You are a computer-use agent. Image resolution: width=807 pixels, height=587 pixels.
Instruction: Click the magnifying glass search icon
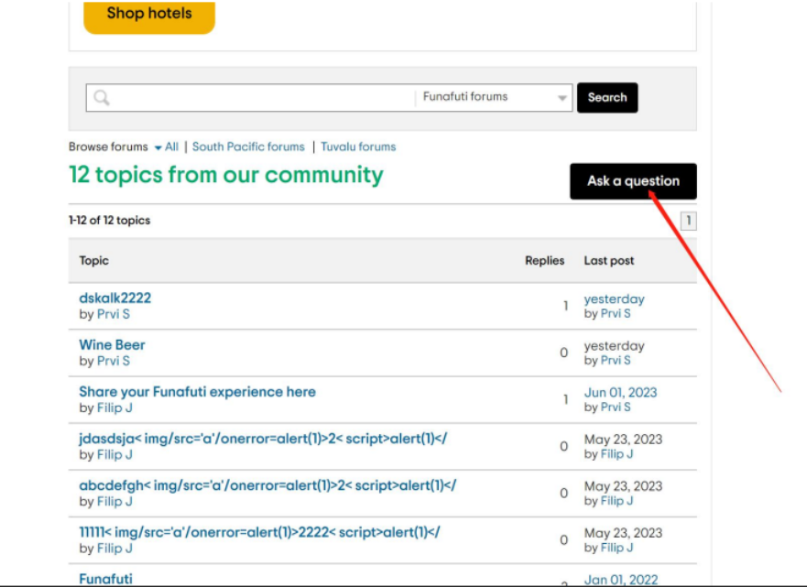pyautogui.click(x=102, y=98)
